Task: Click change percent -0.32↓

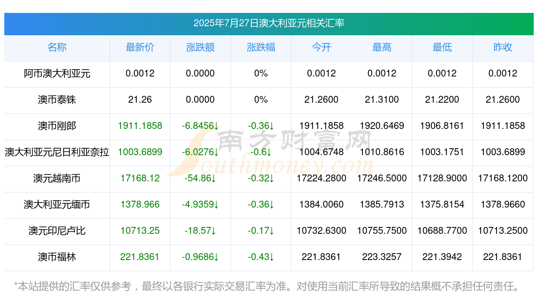Action: (x=261, y=178)
